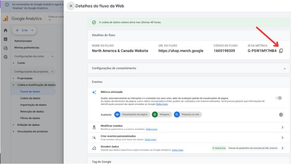Click the Pesquisa no site search icon
Screen dimensions: 291x164
(x=177, y=114)
